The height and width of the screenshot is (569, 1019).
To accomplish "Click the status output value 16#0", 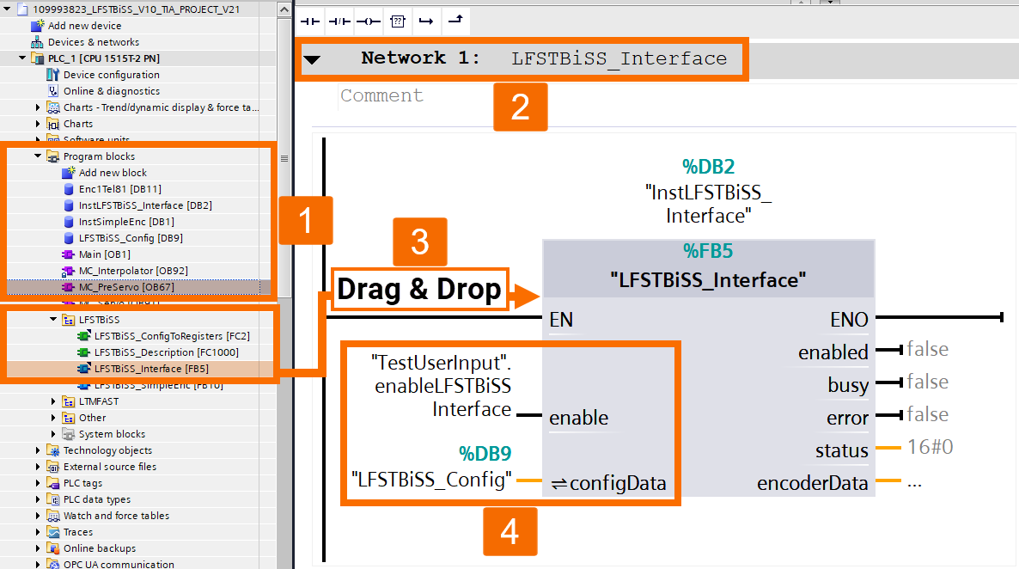I will click(930, 447).
